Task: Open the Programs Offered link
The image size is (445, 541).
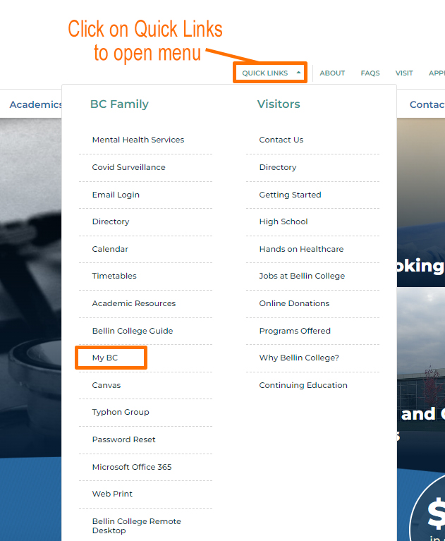Action: coord(295,331)
